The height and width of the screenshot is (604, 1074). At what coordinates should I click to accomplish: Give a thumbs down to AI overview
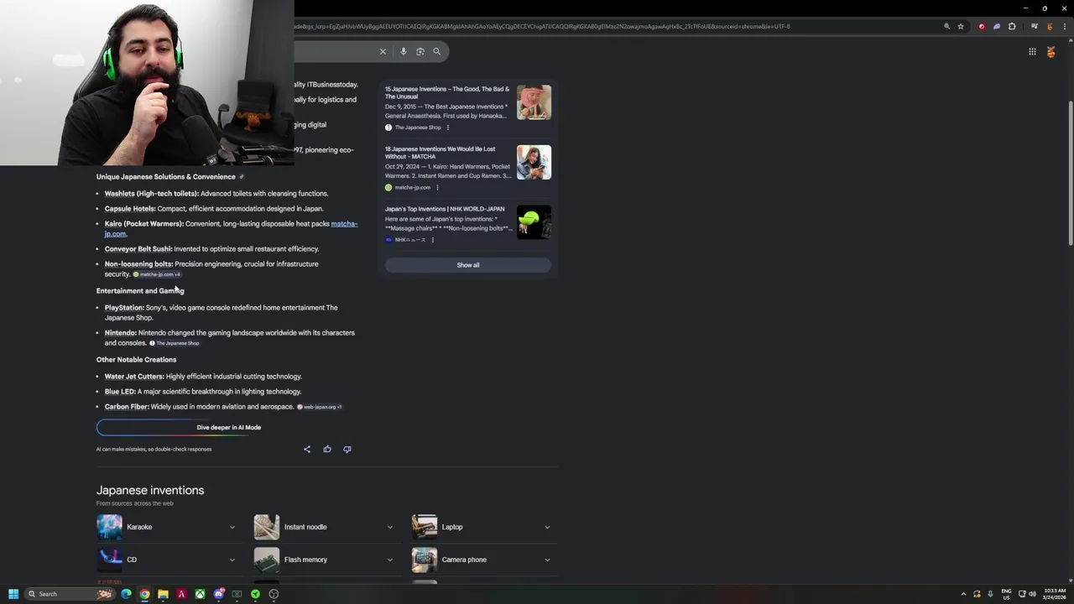click(x=347, y=449)
